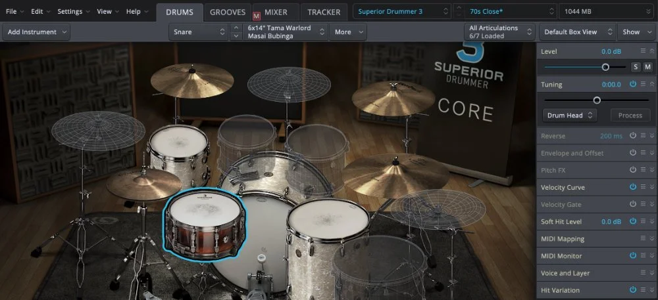Select the solid rack tom

click(179, 155)
